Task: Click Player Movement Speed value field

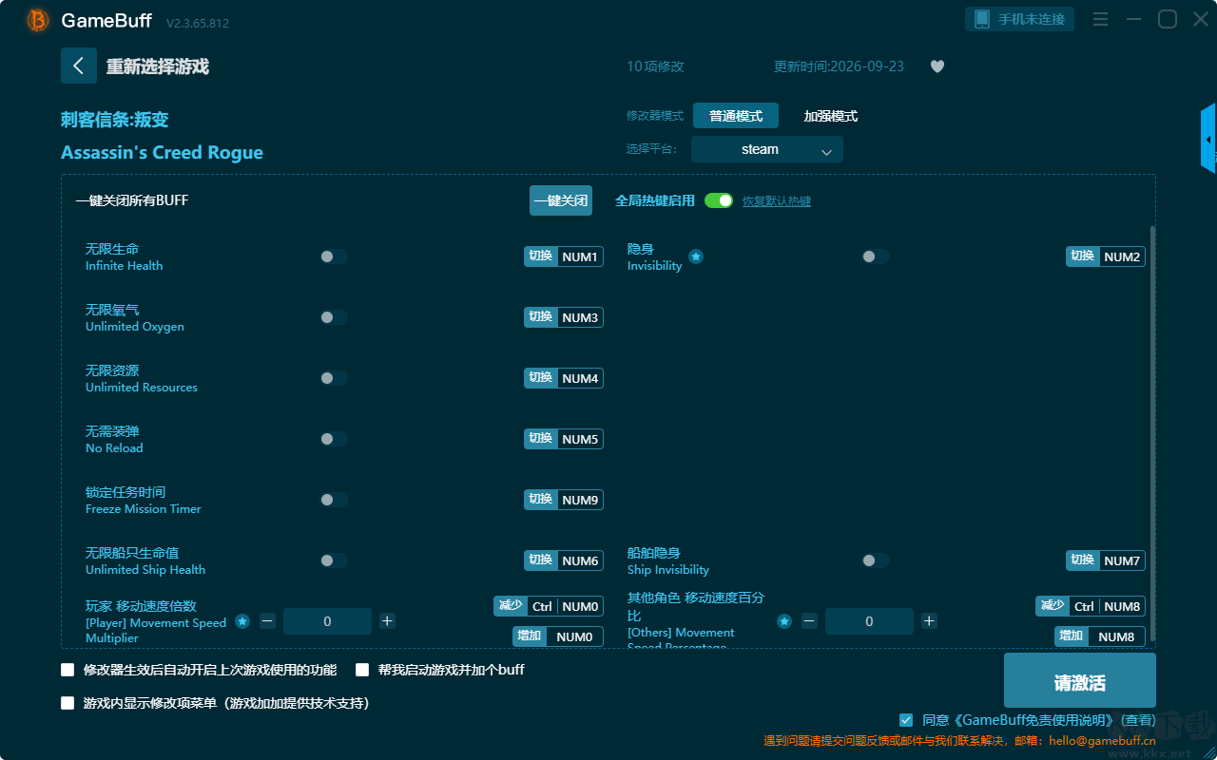Action: pos(327,621)
